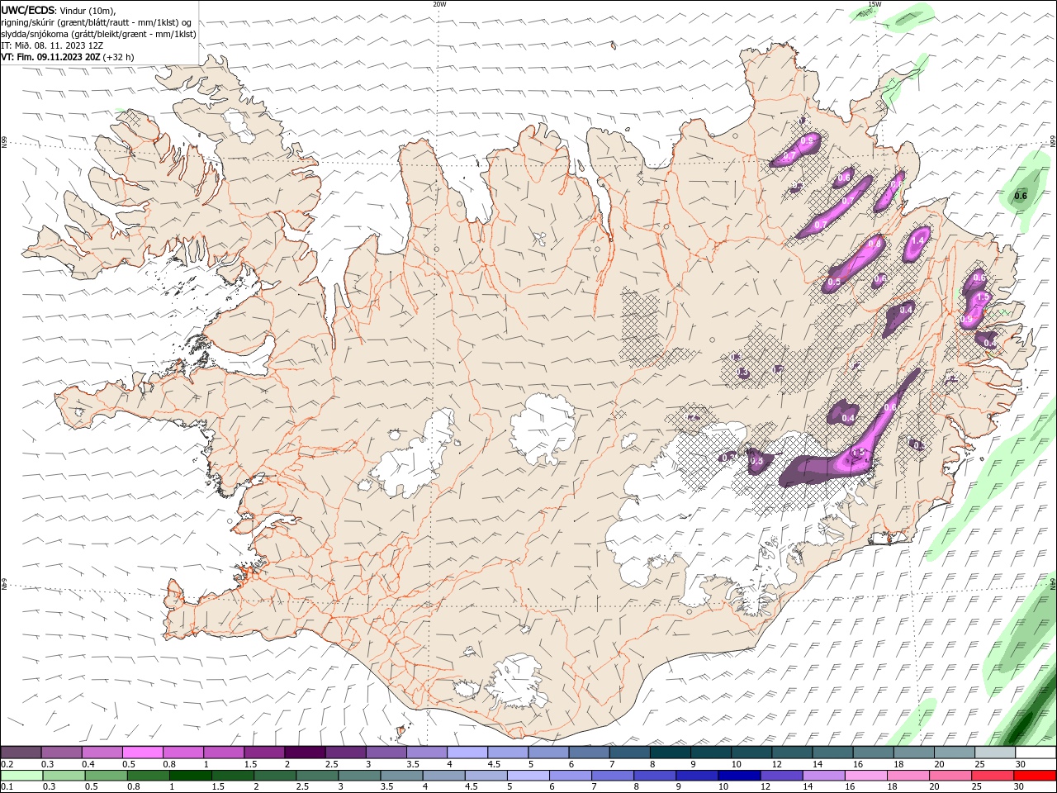
Task: Click pale pink 16 swatch, bottom legend row
Action: pyautogui.click(x=865, y=776)
